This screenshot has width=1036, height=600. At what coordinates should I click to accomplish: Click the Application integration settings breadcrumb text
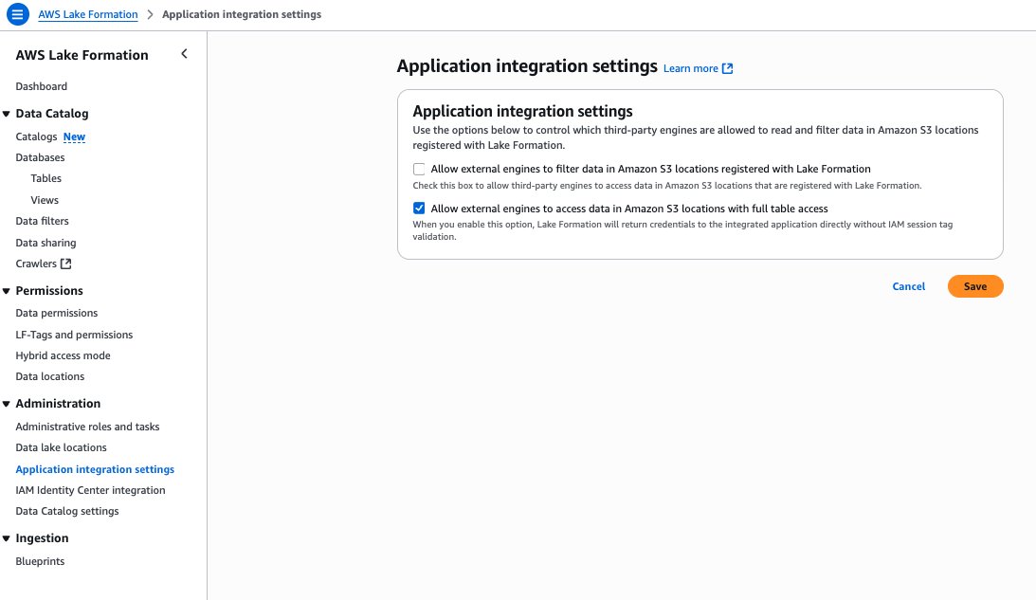242,14
